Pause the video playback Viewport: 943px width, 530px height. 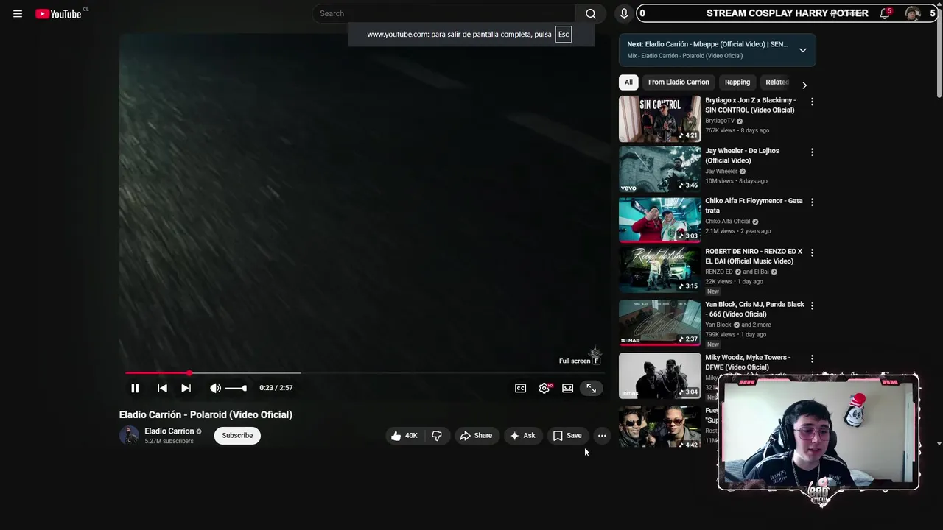[x=135, y=388]
